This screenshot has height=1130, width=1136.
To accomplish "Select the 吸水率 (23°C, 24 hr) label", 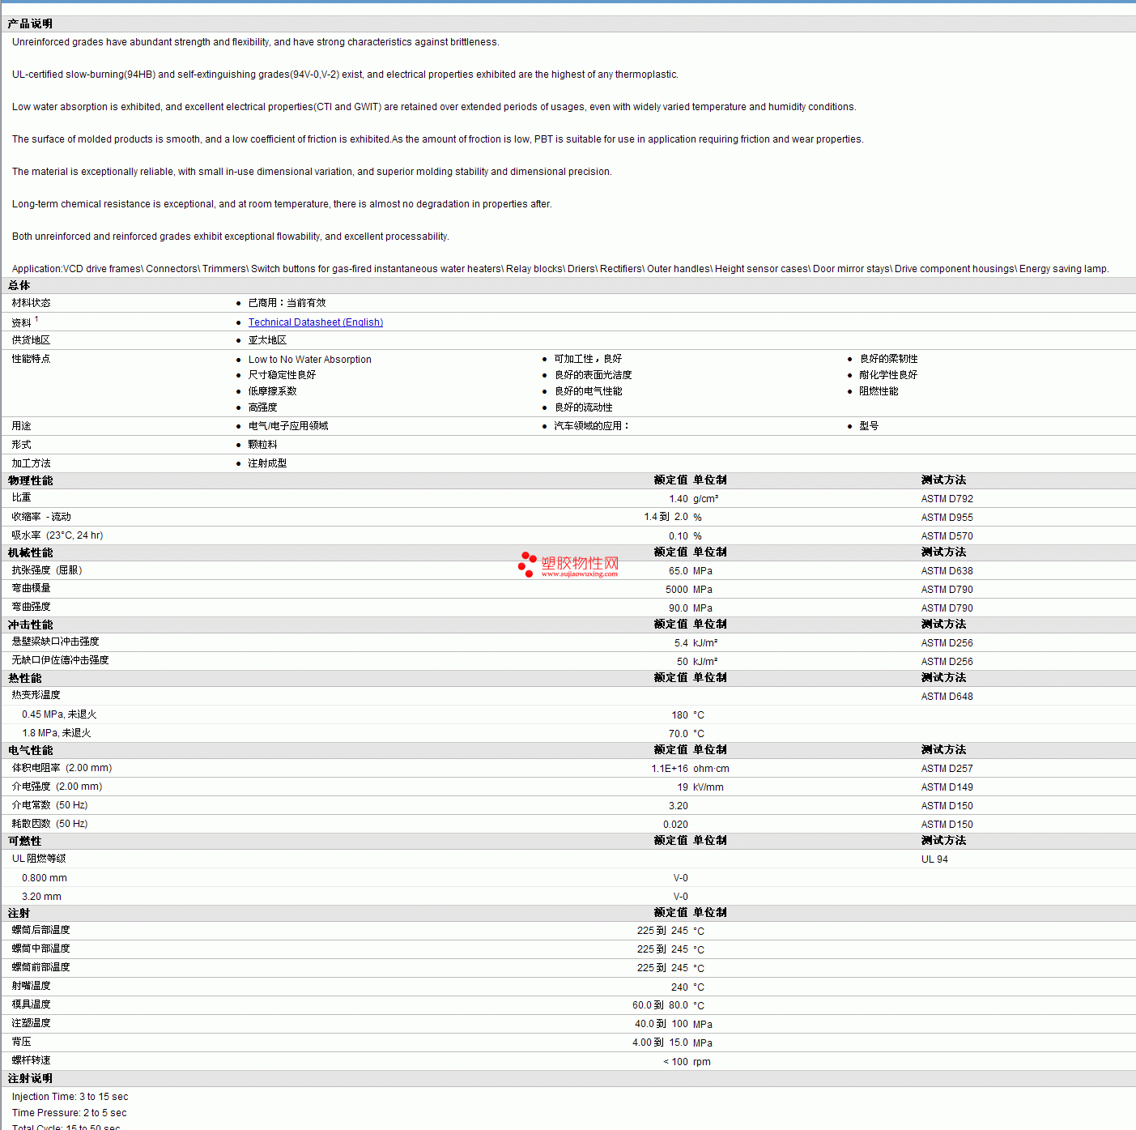I will click(x=57, y=535).
